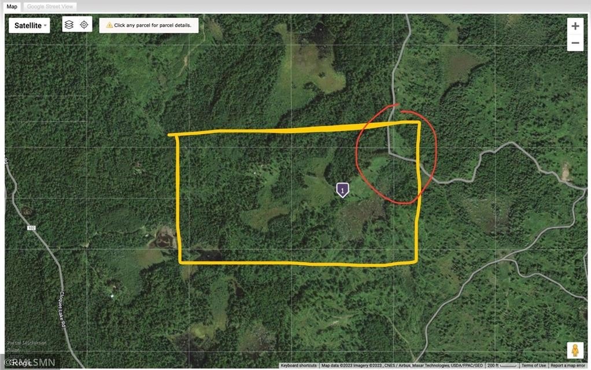Open the Parcel Disclaimer link
This screenshot has width=591, height=370.
(27, 342)
